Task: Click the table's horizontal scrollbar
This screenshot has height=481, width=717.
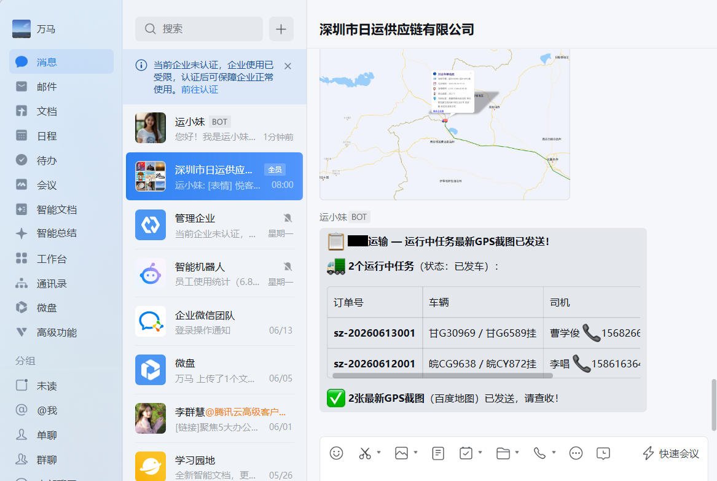Action: (442, 375)
